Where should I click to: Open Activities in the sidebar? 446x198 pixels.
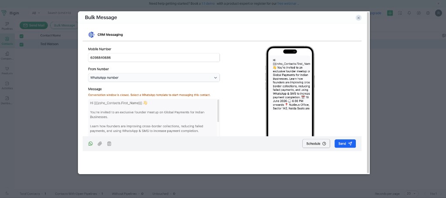coord(7,86)
